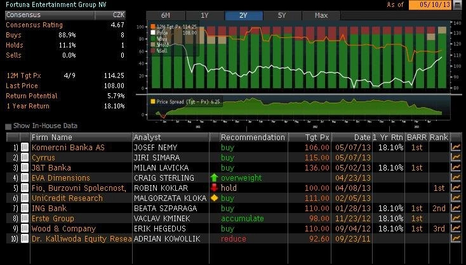Image resolution: width=466 pixels, height=265 pixels.
Task: Click chart icon in ING Bank row
Action: (x=456, y=208)
